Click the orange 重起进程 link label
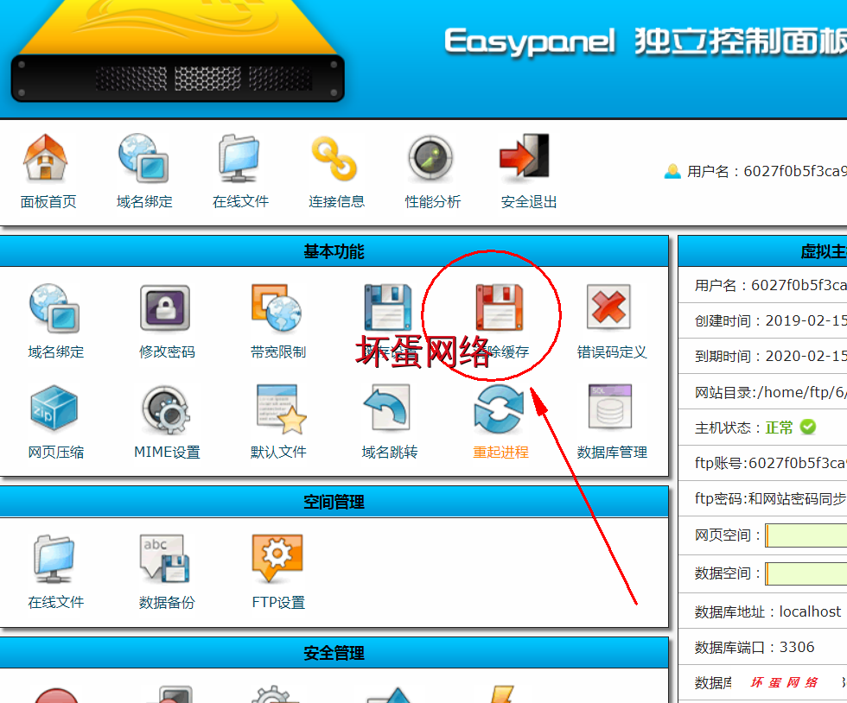Image resolution: width=847 pixels, height=703 pixels. [x=500, y=453]
